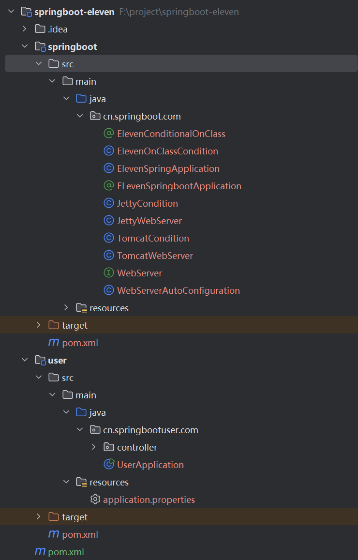Select the ElevenSpringApplication file name
Image resolution: width=358 pixels, height=560 pixels.
(168, 168)
